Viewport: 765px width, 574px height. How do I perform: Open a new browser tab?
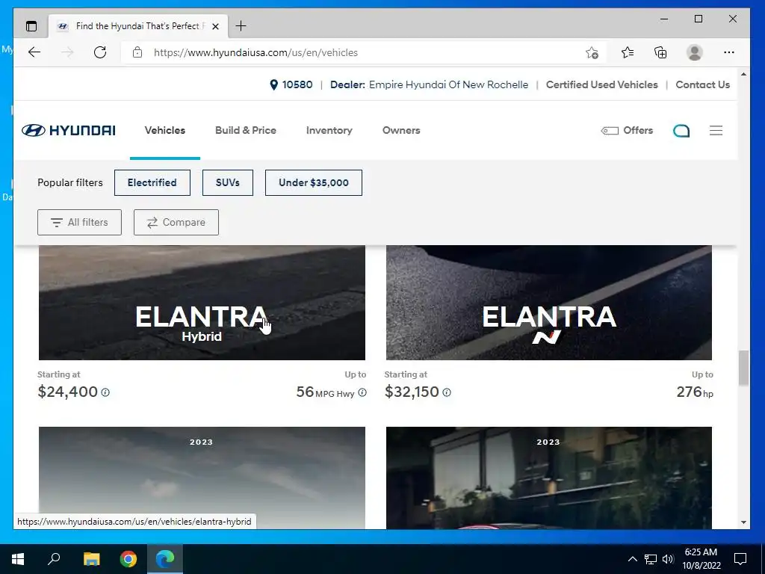pos(241,26)
